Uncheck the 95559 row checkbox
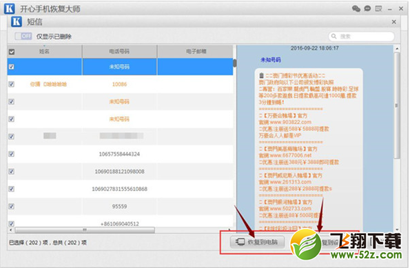The width and height of the screenshot is (410, 268). 12,206
